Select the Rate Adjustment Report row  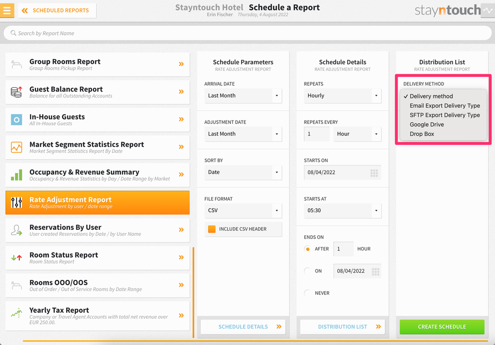tap(97, 202)
